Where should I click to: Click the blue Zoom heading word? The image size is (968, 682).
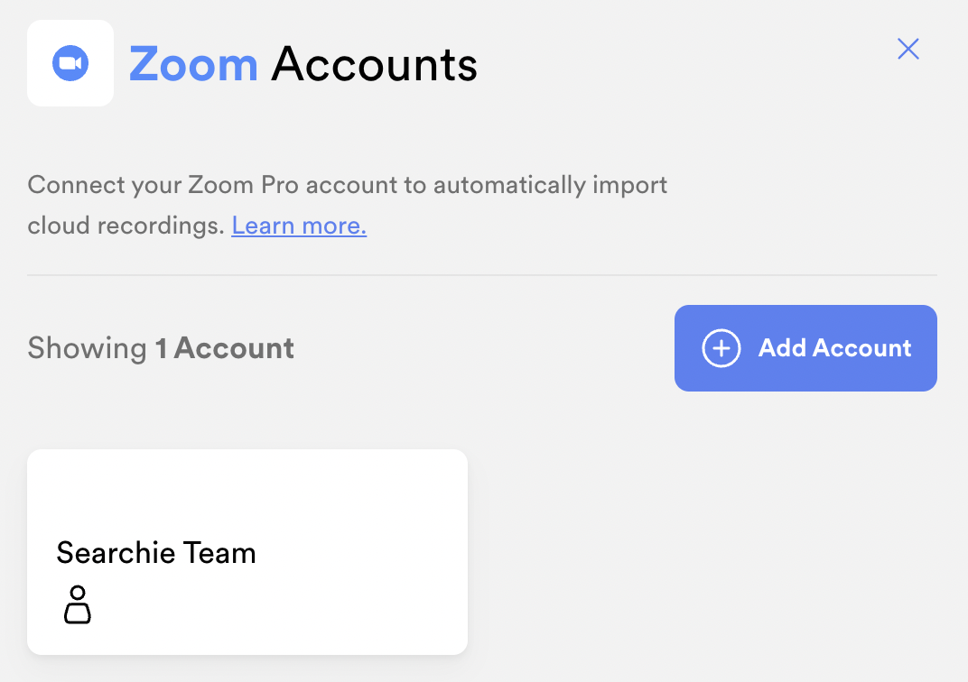(x=193, y=64)
